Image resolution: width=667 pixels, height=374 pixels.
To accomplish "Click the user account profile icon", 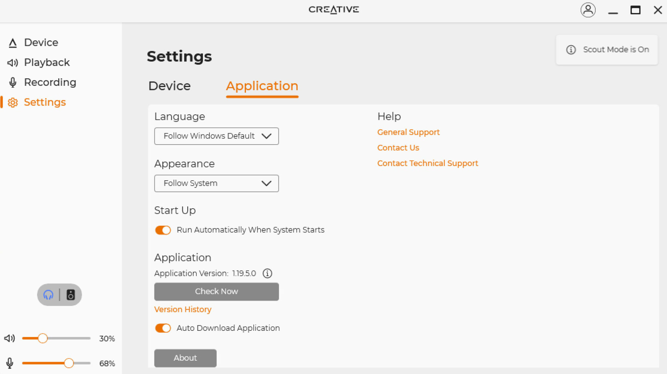I will coord(588,10).
